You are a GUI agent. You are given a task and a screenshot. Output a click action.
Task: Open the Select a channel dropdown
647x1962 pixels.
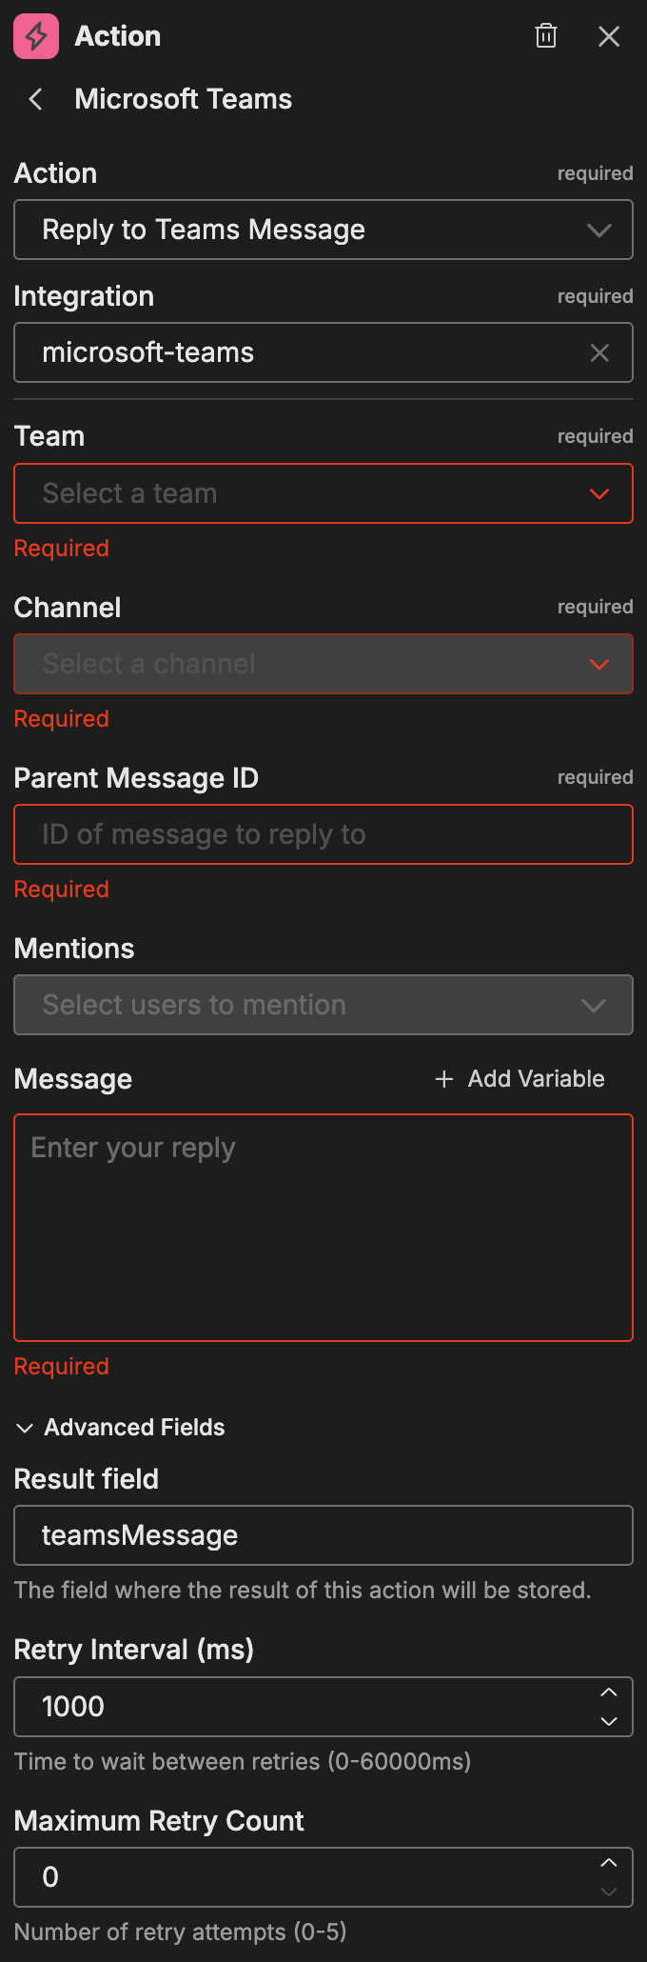click(x=323, y=664)
